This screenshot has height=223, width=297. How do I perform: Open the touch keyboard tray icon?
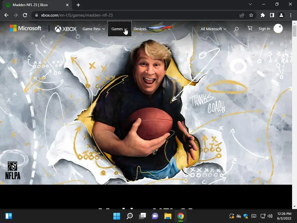click(254, 216)
